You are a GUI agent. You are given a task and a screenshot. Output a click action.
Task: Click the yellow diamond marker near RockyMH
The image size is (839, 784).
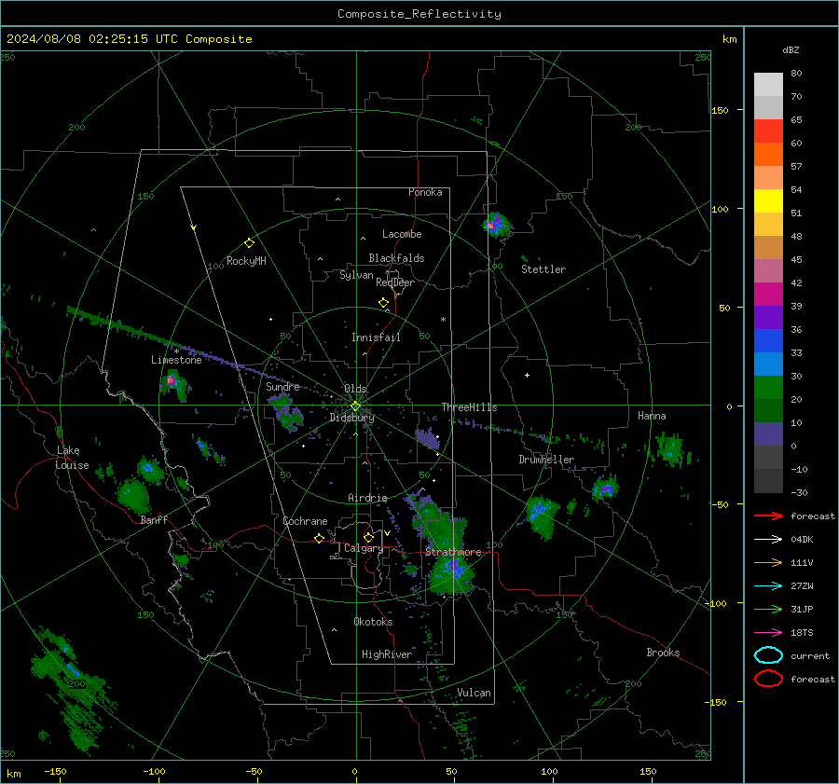(x=249, y=243)
